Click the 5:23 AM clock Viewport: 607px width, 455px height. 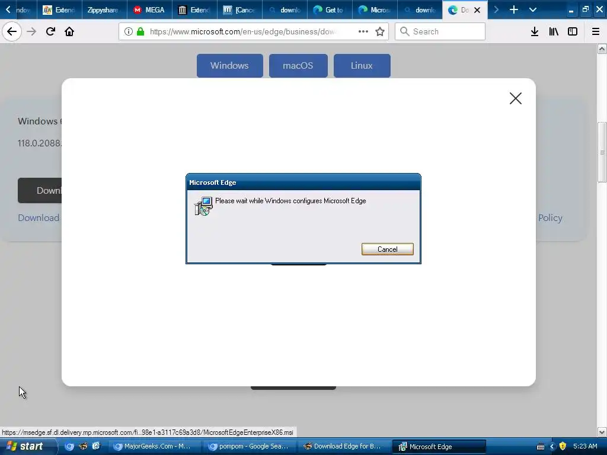tap(585, 446)
